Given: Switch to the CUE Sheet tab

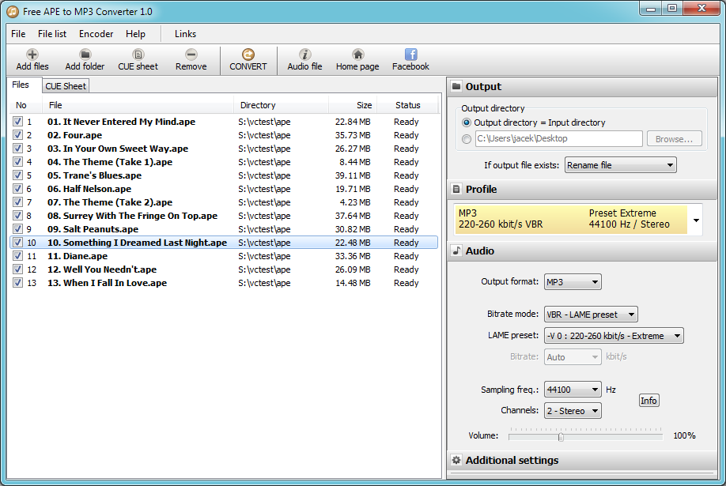Looking at the screenshot, I should pyautogui.click(x=65, y=85).
